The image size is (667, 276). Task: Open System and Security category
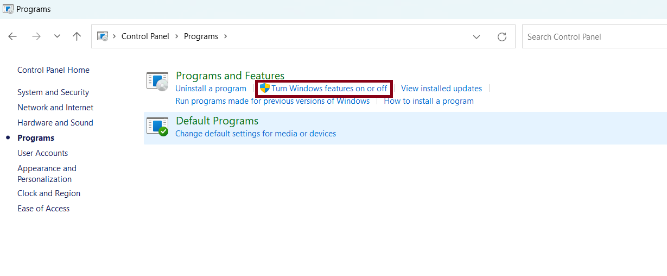53,92
